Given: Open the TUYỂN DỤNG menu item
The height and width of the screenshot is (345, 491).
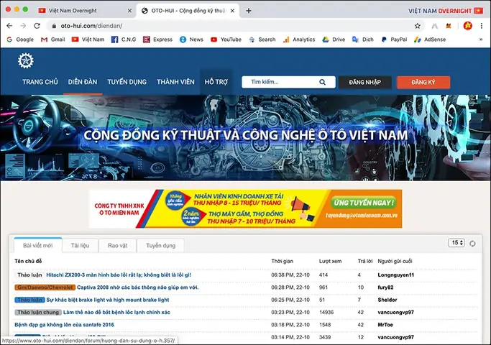Looking at the screenshot, I should 127,82.
